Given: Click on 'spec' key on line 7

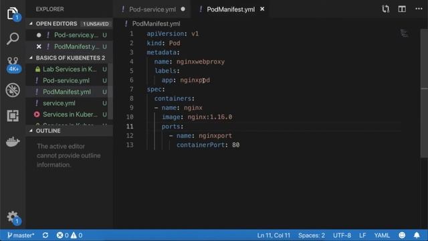Looking at the screenshot, I should pyautogui.click(x=154, y=89).
